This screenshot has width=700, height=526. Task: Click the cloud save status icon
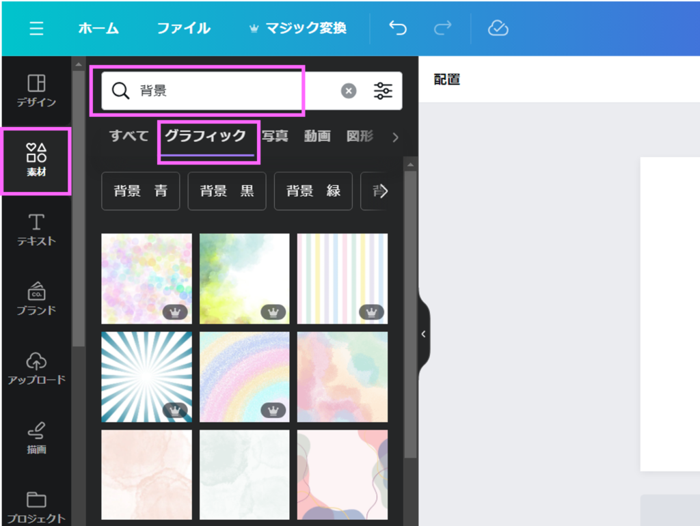(498, 28)
